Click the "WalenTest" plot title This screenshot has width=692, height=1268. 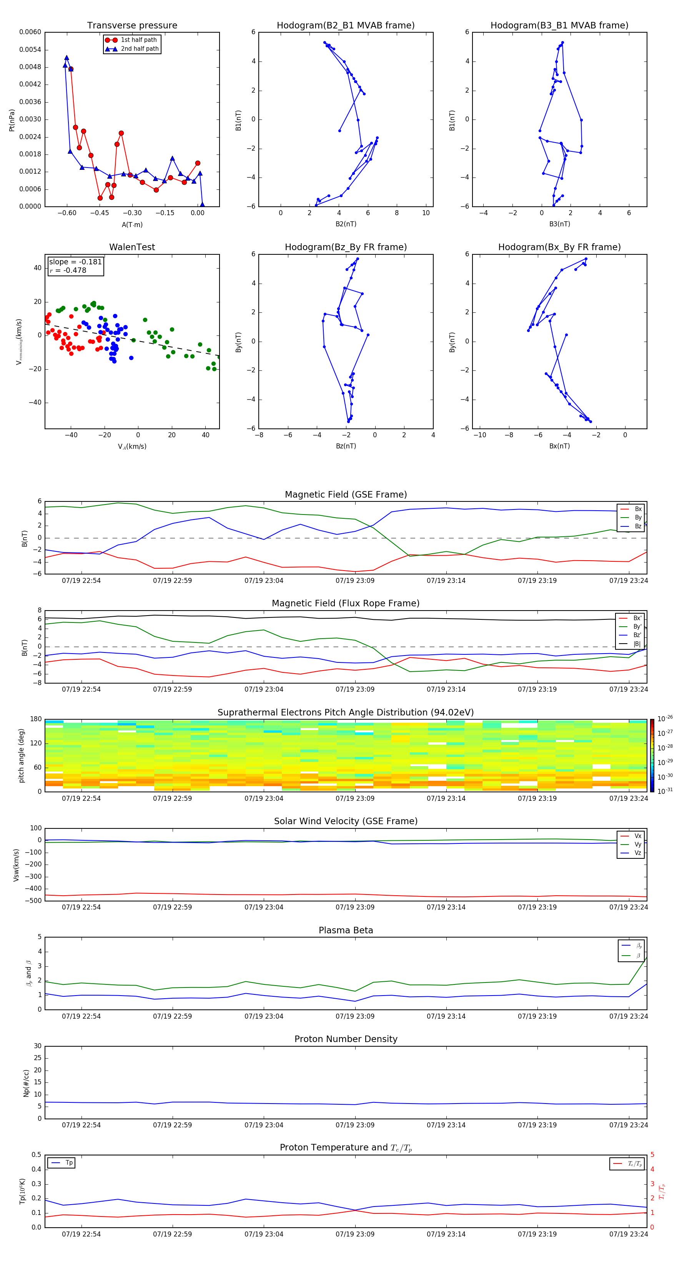(x=132, y=247)
